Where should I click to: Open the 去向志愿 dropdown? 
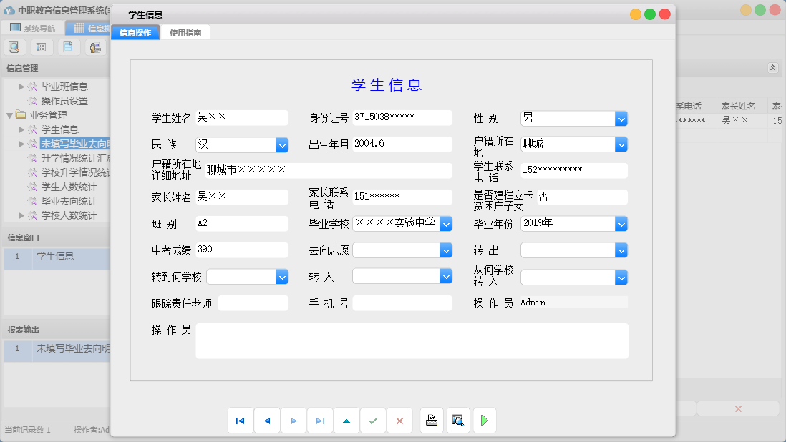446,250
